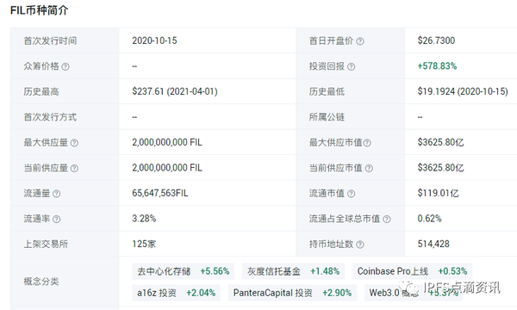Select $3625.80亿 in 最大供应市值 row

coord(440,142)
